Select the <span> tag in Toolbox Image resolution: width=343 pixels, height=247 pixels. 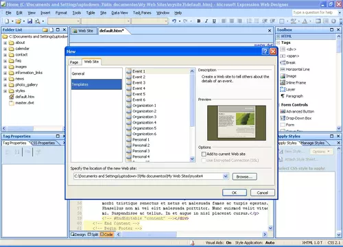point(289,56)
